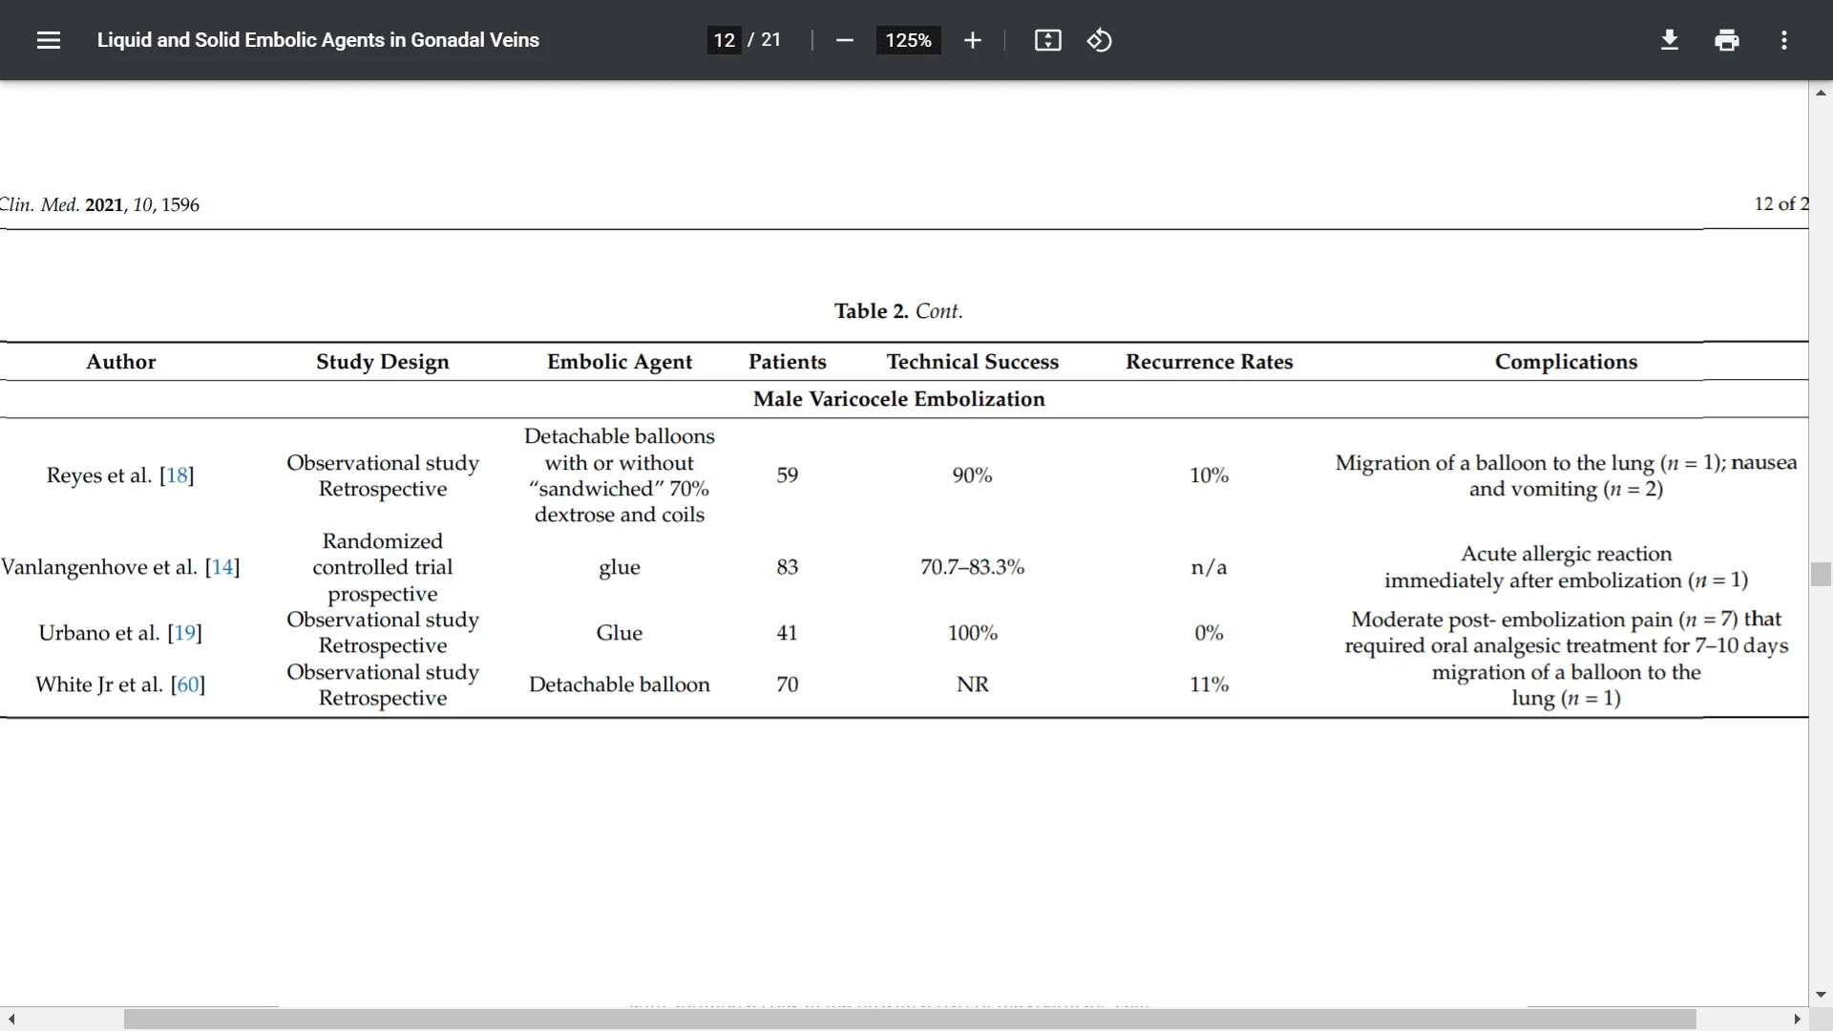Viewport: 1833px width, 1031px height.
Task: Edit the page number field showing 12
Action: (x=724, y=40)
